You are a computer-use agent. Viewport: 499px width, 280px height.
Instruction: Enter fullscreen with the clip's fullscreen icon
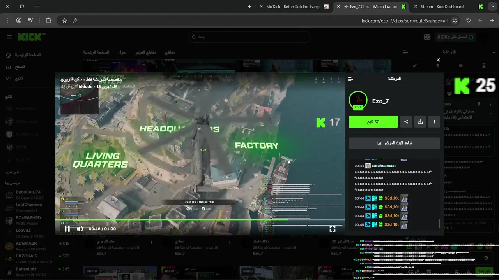tap(333, 229)
